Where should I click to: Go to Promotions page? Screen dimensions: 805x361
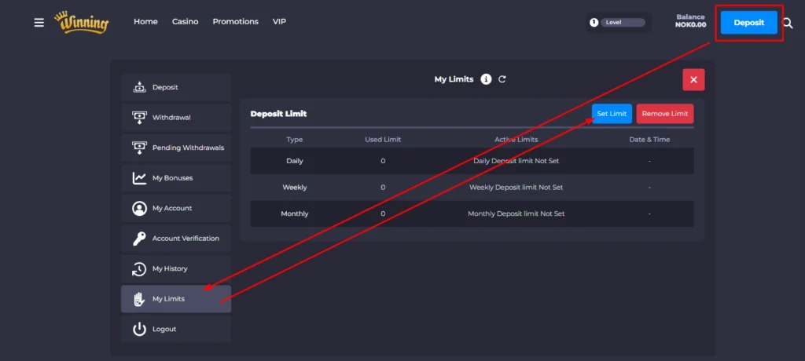coord(235,22)
